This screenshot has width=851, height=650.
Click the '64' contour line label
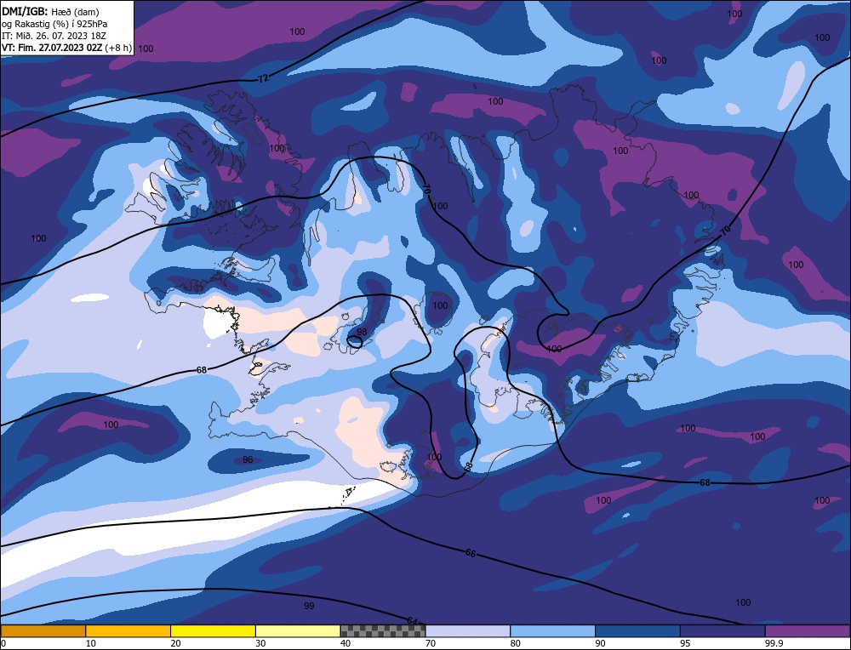412,621
